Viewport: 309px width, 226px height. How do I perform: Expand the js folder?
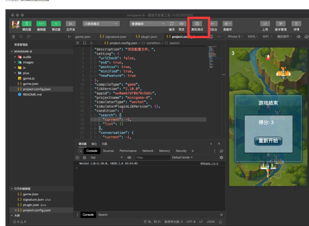[x=15, y=68]
